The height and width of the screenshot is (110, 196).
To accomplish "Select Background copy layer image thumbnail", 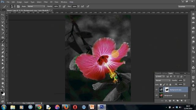I will pyautogui.click(x=161, y=90).
